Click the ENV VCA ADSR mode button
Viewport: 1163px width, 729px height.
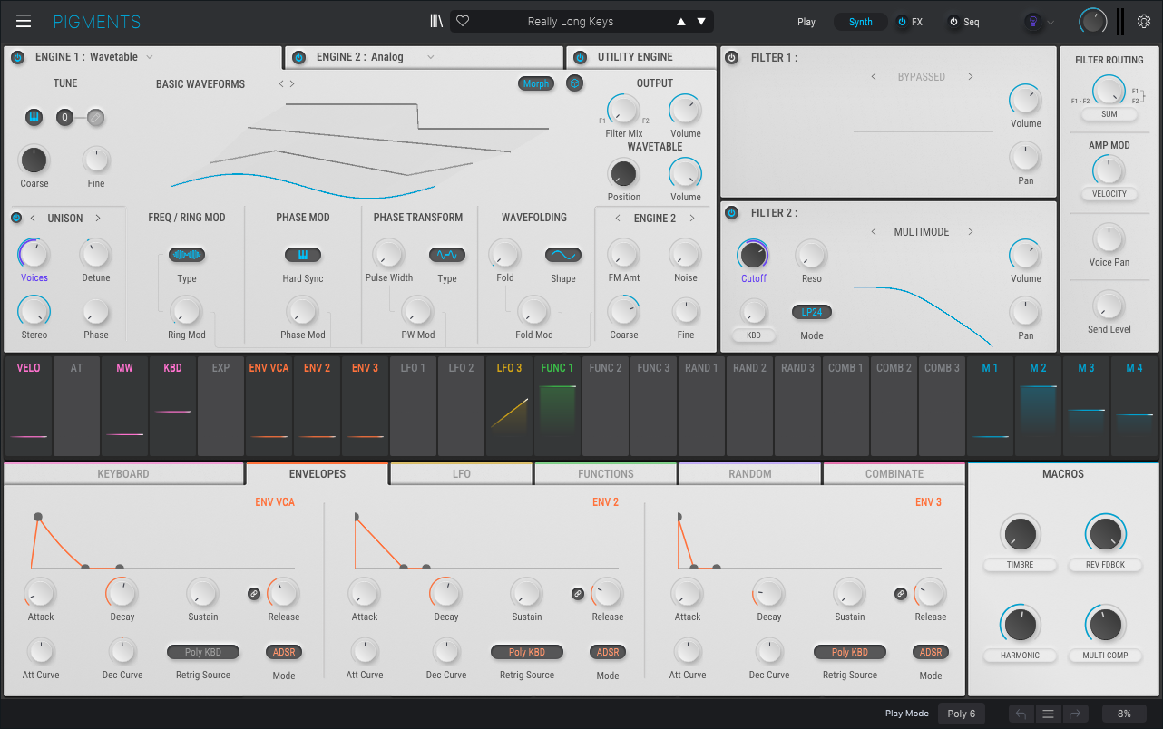(284, 652)
